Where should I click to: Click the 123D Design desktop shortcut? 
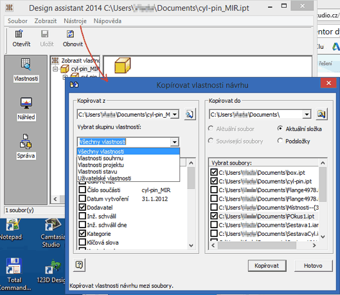(x=52, y=271)
